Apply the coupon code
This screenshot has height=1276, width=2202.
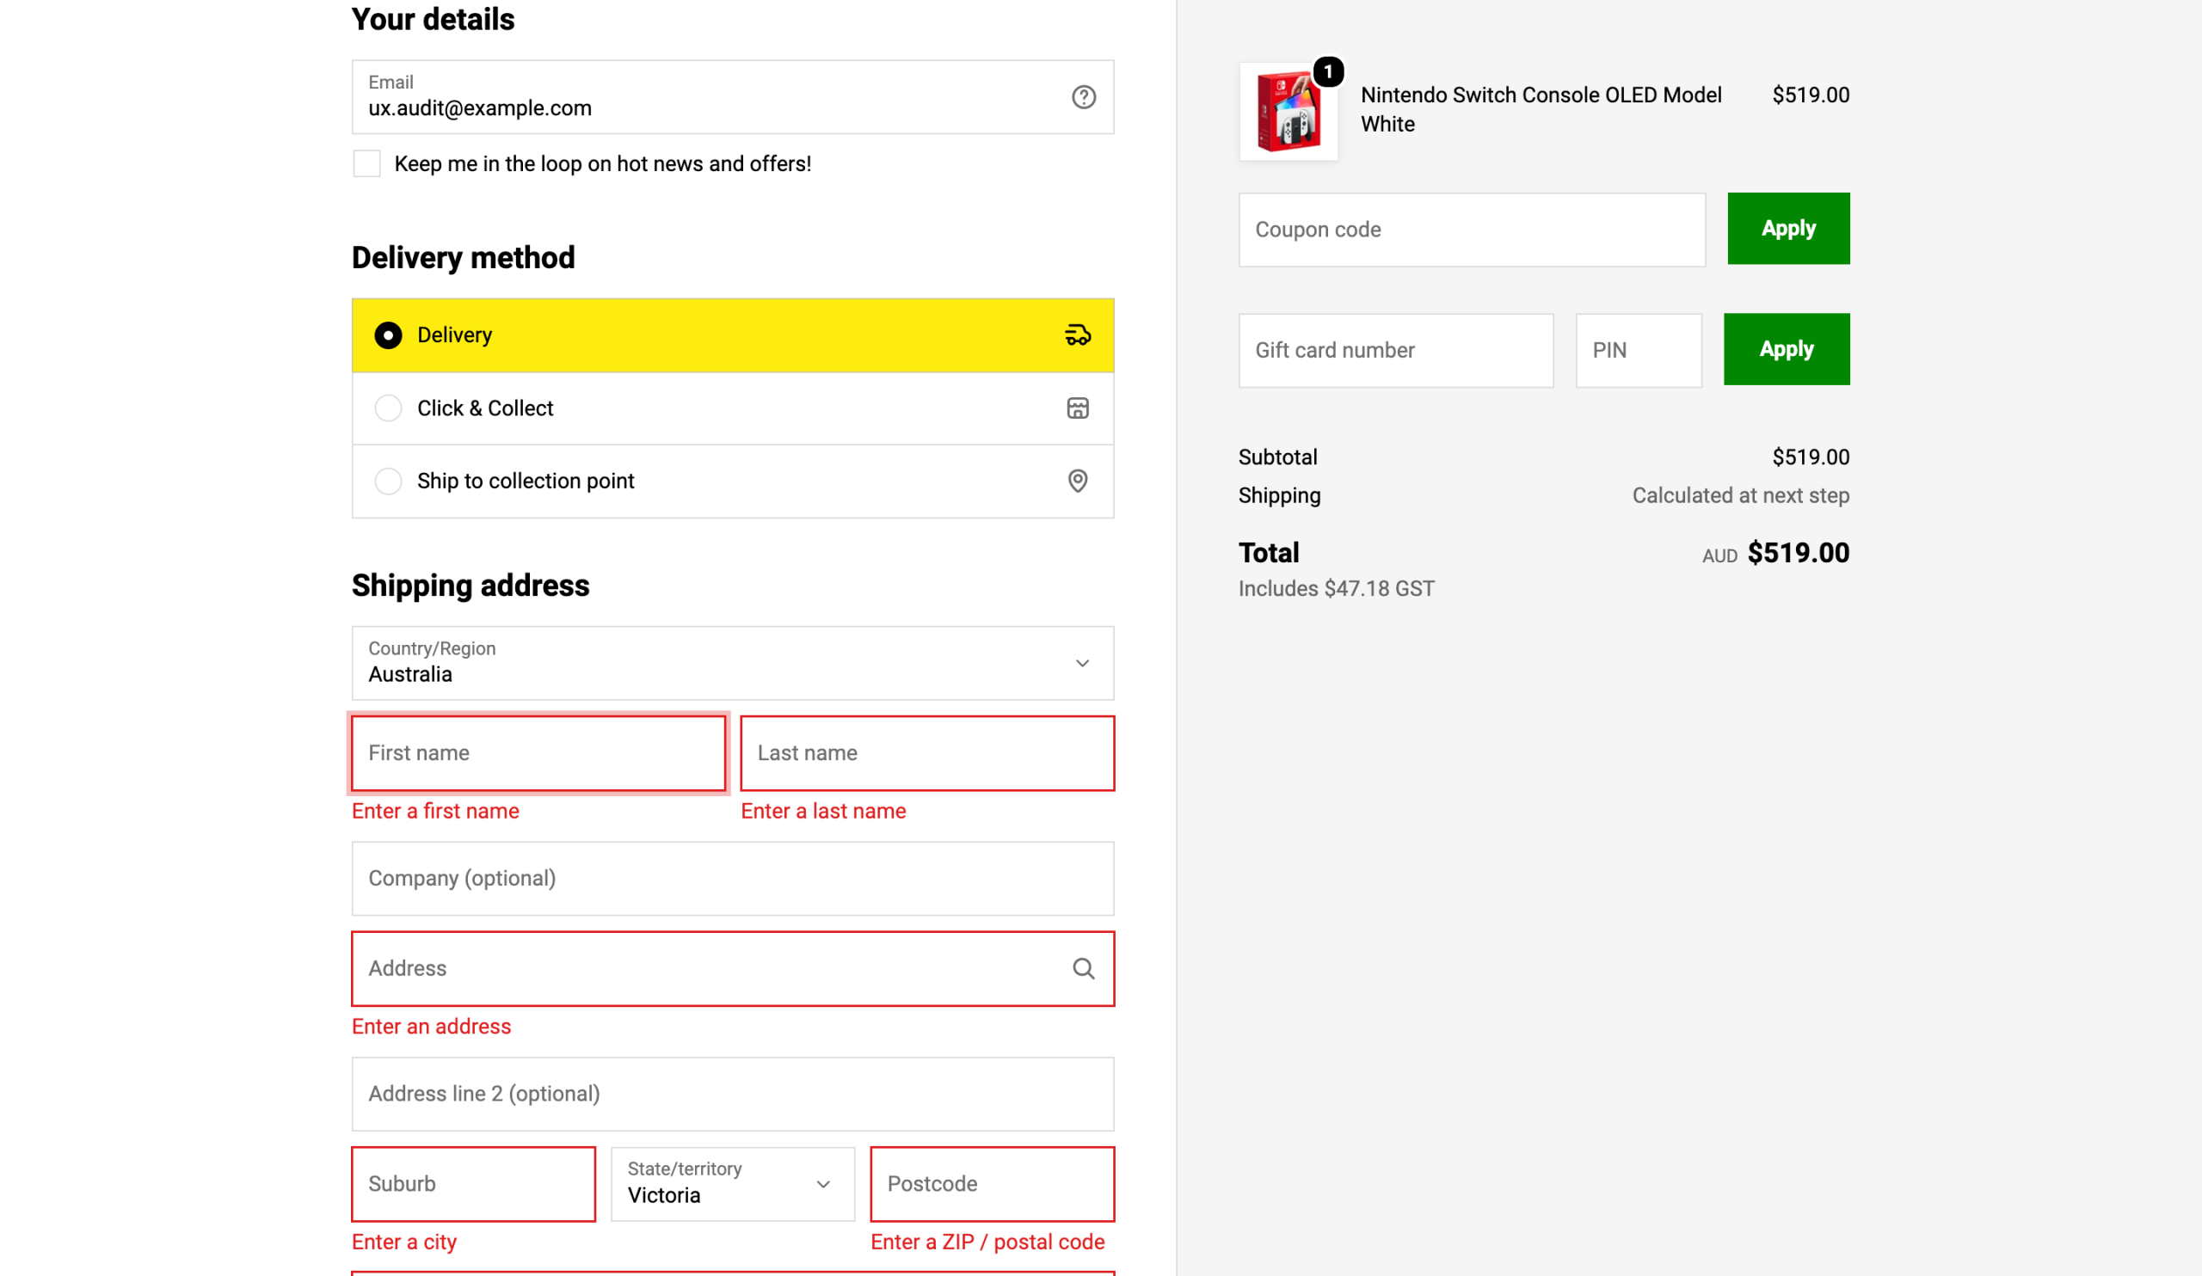pos(1787,229)
